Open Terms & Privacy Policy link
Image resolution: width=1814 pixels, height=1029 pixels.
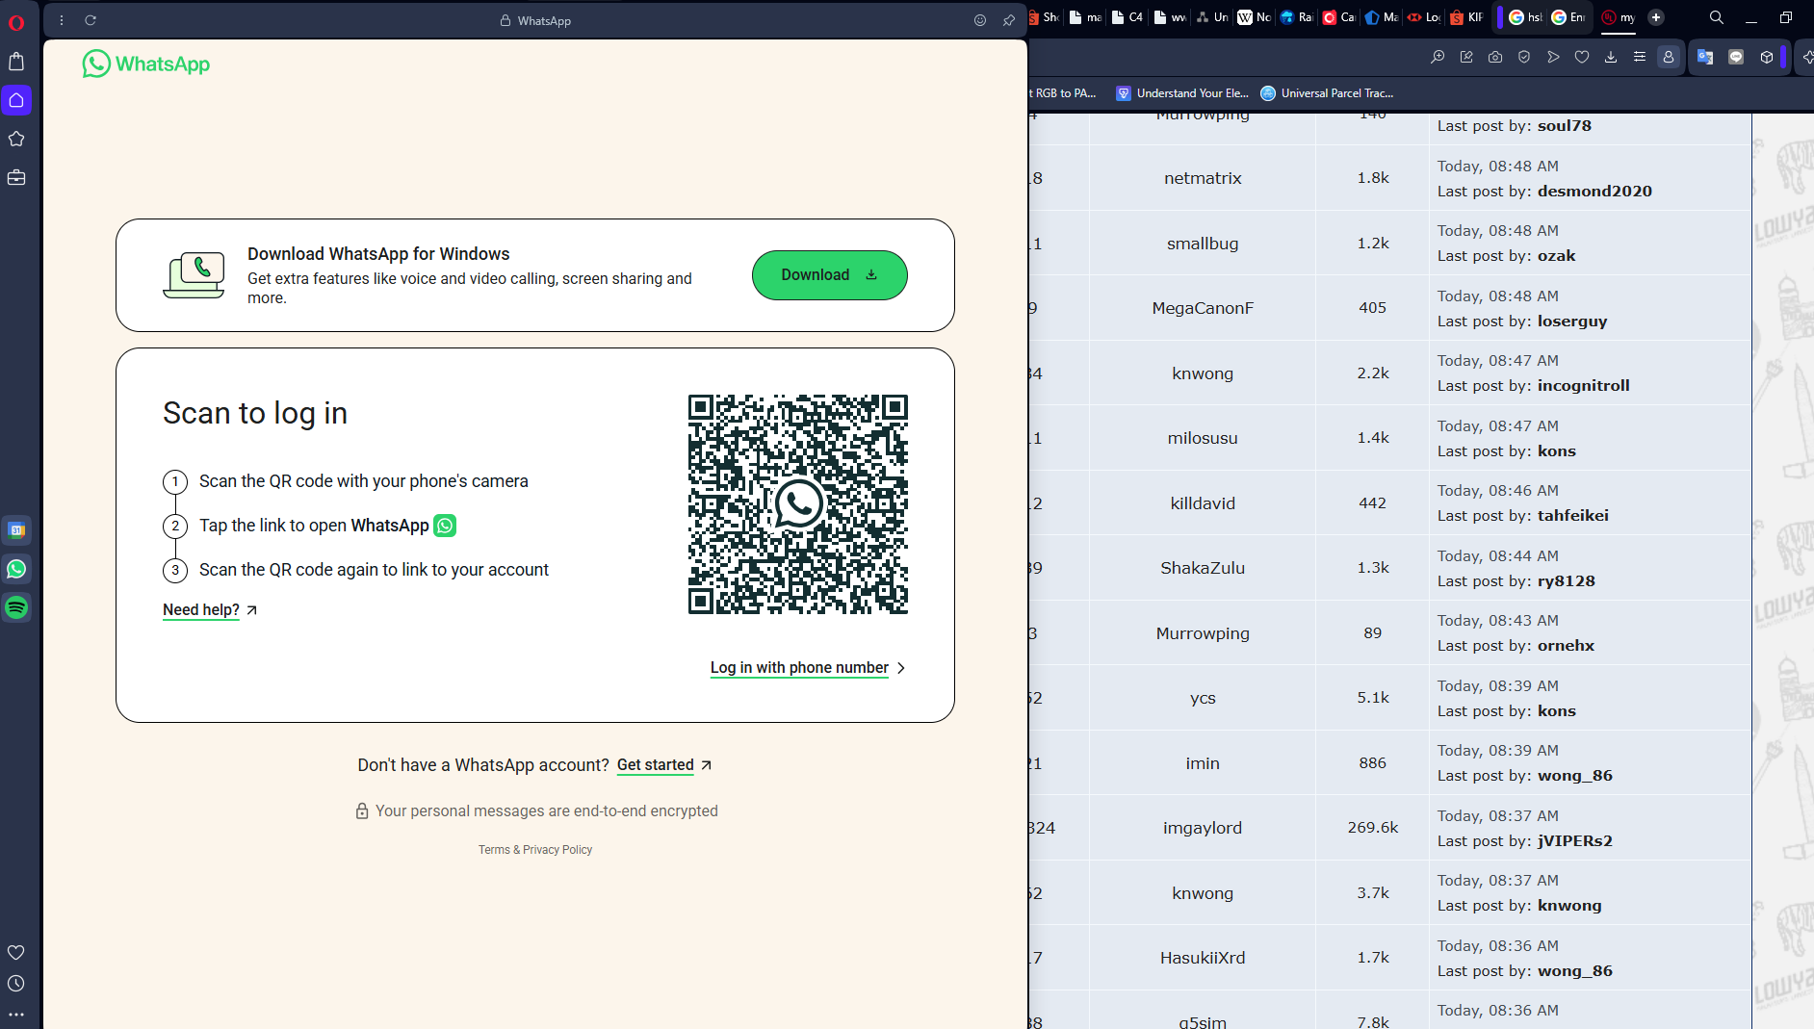(535, 850)
